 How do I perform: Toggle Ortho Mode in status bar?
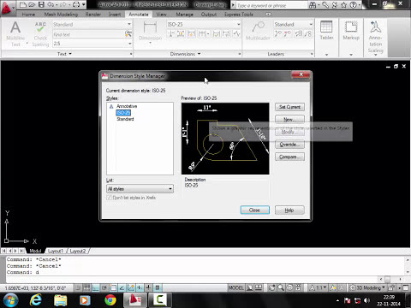(96, 287)
